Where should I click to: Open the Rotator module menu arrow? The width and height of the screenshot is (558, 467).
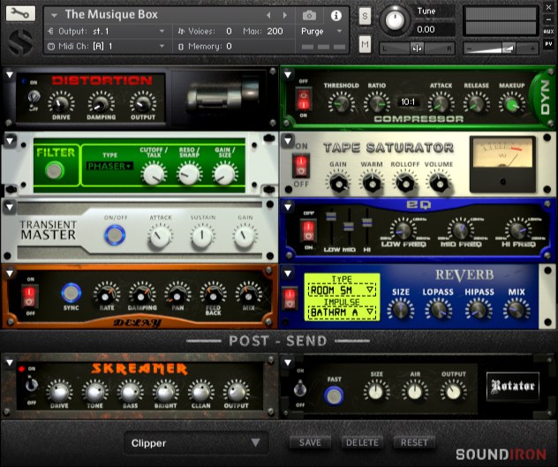[288, 362]
